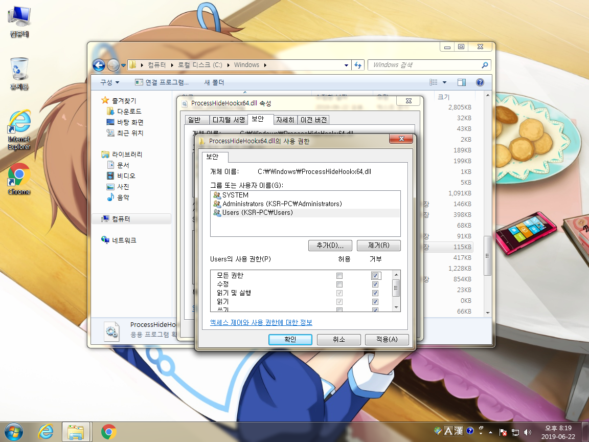
Task: Click the Remove (R) button
Action: point(379,246)
